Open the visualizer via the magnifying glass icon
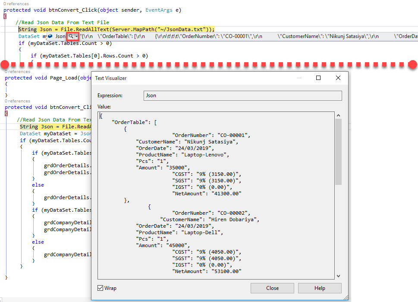Viewport: 418px width, 302px height. [x=71, y=37]
